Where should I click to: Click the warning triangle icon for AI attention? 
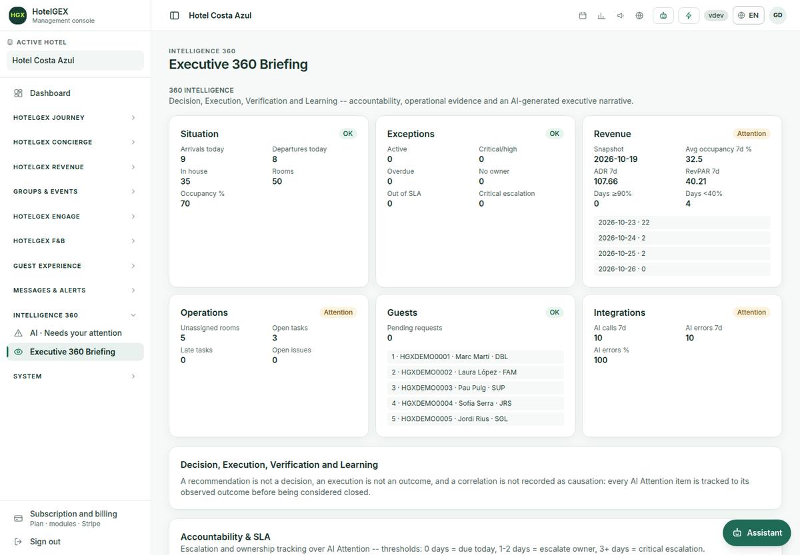point(18,333)
